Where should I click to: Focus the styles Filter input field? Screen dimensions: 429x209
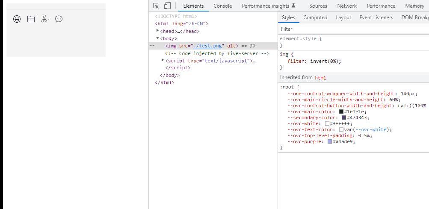tap(353, 29)
